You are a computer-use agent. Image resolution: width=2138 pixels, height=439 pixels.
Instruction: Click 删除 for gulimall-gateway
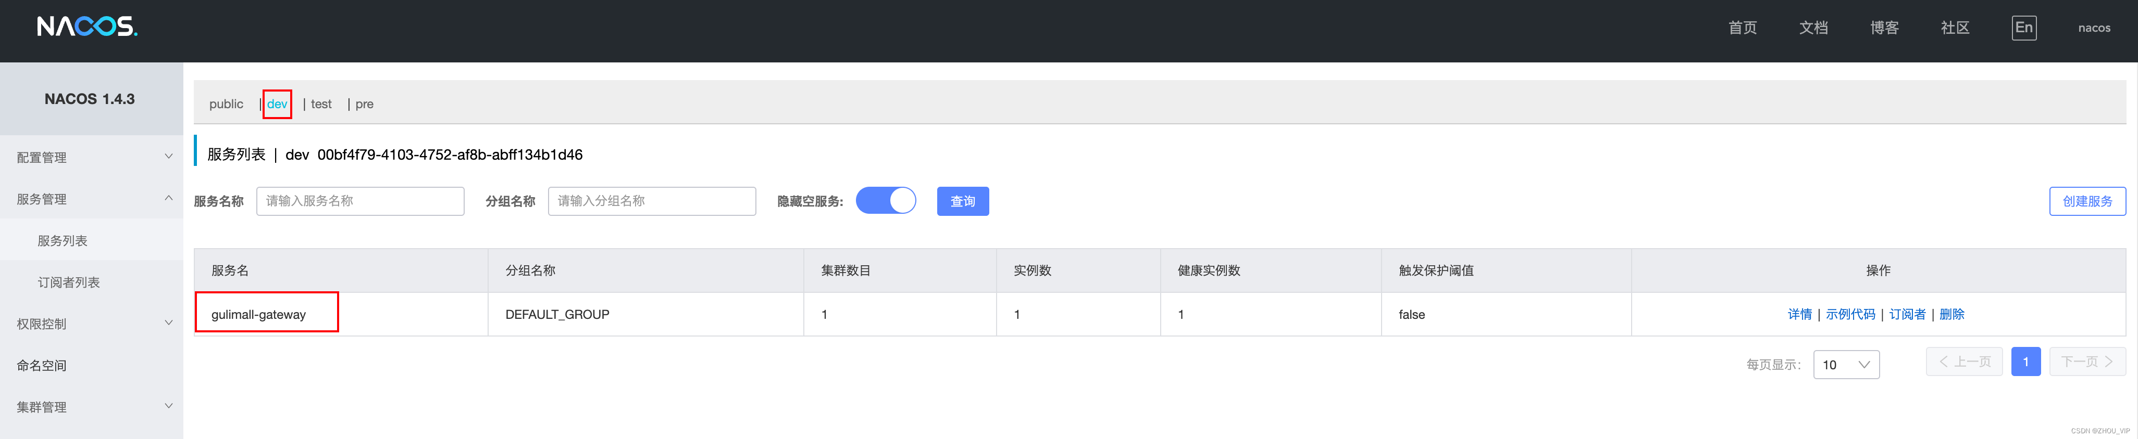pyautogui.click(x=1951, y=314)
